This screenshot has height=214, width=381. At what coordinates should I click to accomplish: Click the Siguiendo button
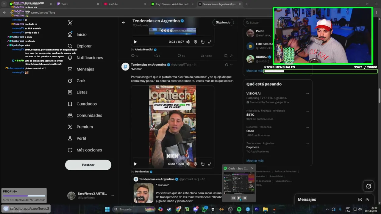(223, 22)
